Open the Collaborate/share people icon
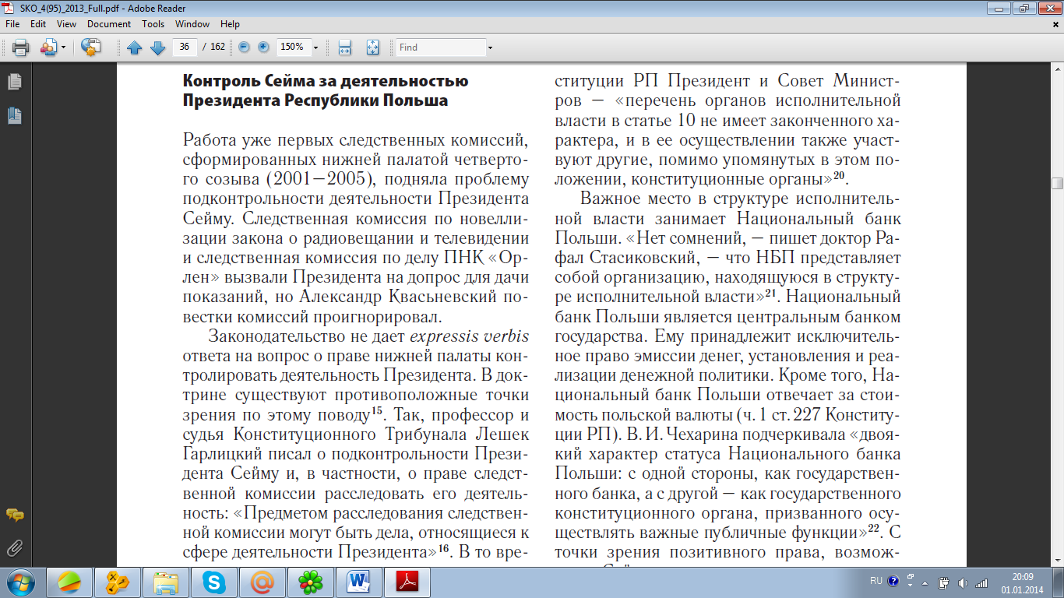1064x598 pixels. click(x=48, y=47)
